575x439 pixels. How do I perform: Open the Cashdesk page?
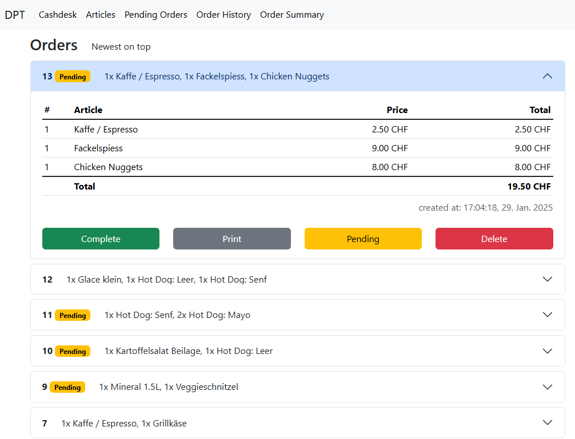58,15
